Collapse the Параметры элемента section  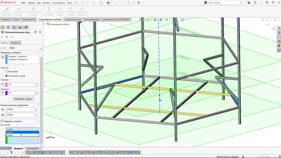tap(38, 53)
